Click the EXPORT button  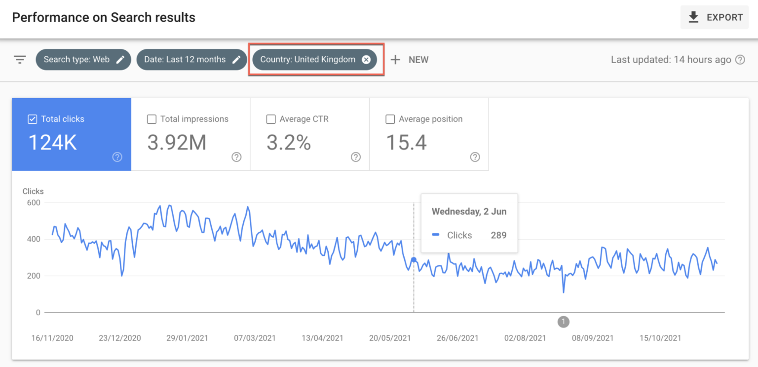pos(714,17)
